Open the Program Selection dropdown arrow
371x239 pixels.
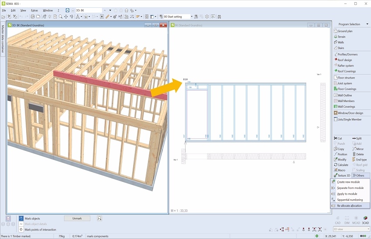367,24
